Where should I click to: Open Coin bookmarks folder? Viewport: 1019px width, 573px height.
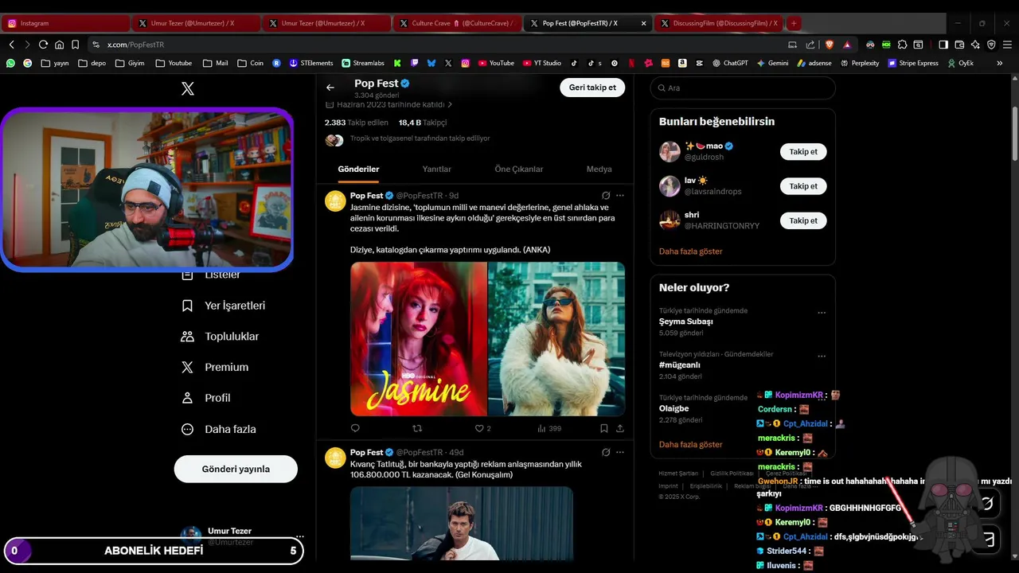(x=250, y=63)
